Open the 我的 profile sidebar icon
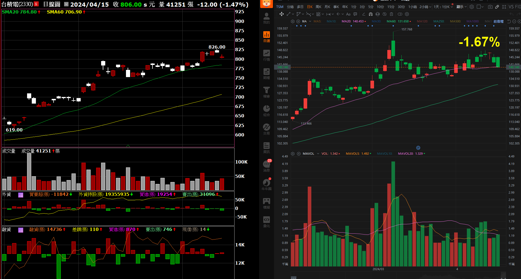This screenshot has width=521, height=279. [x=267, y=18]
